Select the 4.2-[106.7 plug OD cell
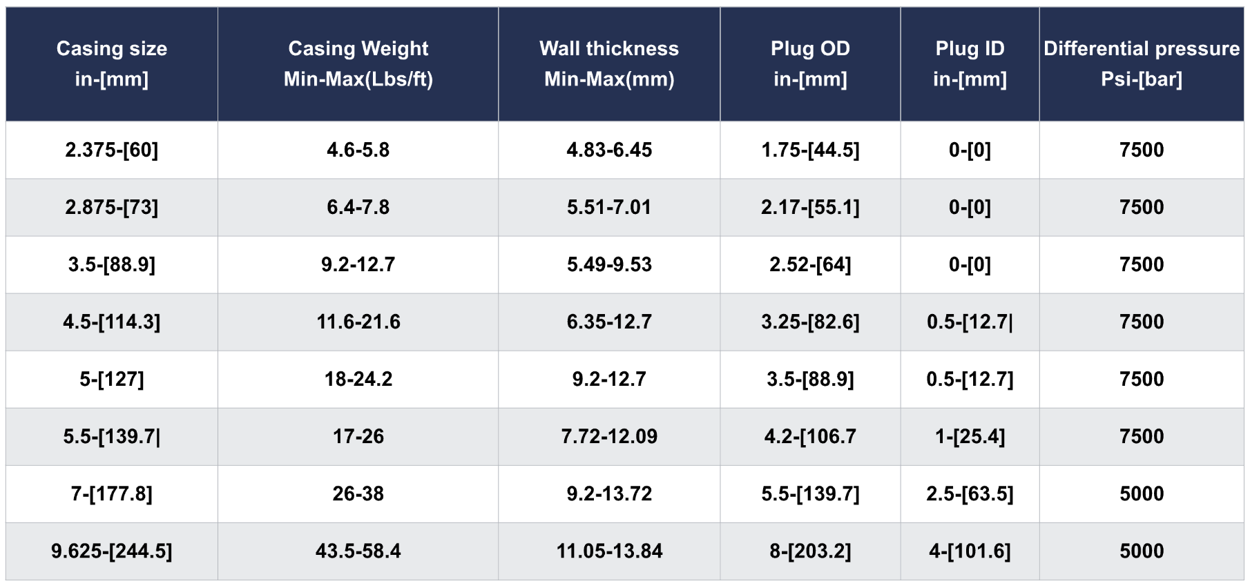The height and width of the screenshot is (588, 1250). [x=810, y=436]
